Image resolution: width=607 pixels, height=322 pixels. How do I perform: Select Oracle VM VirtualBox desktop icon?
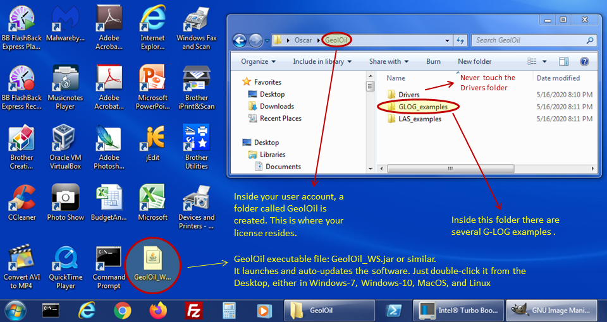65,147
